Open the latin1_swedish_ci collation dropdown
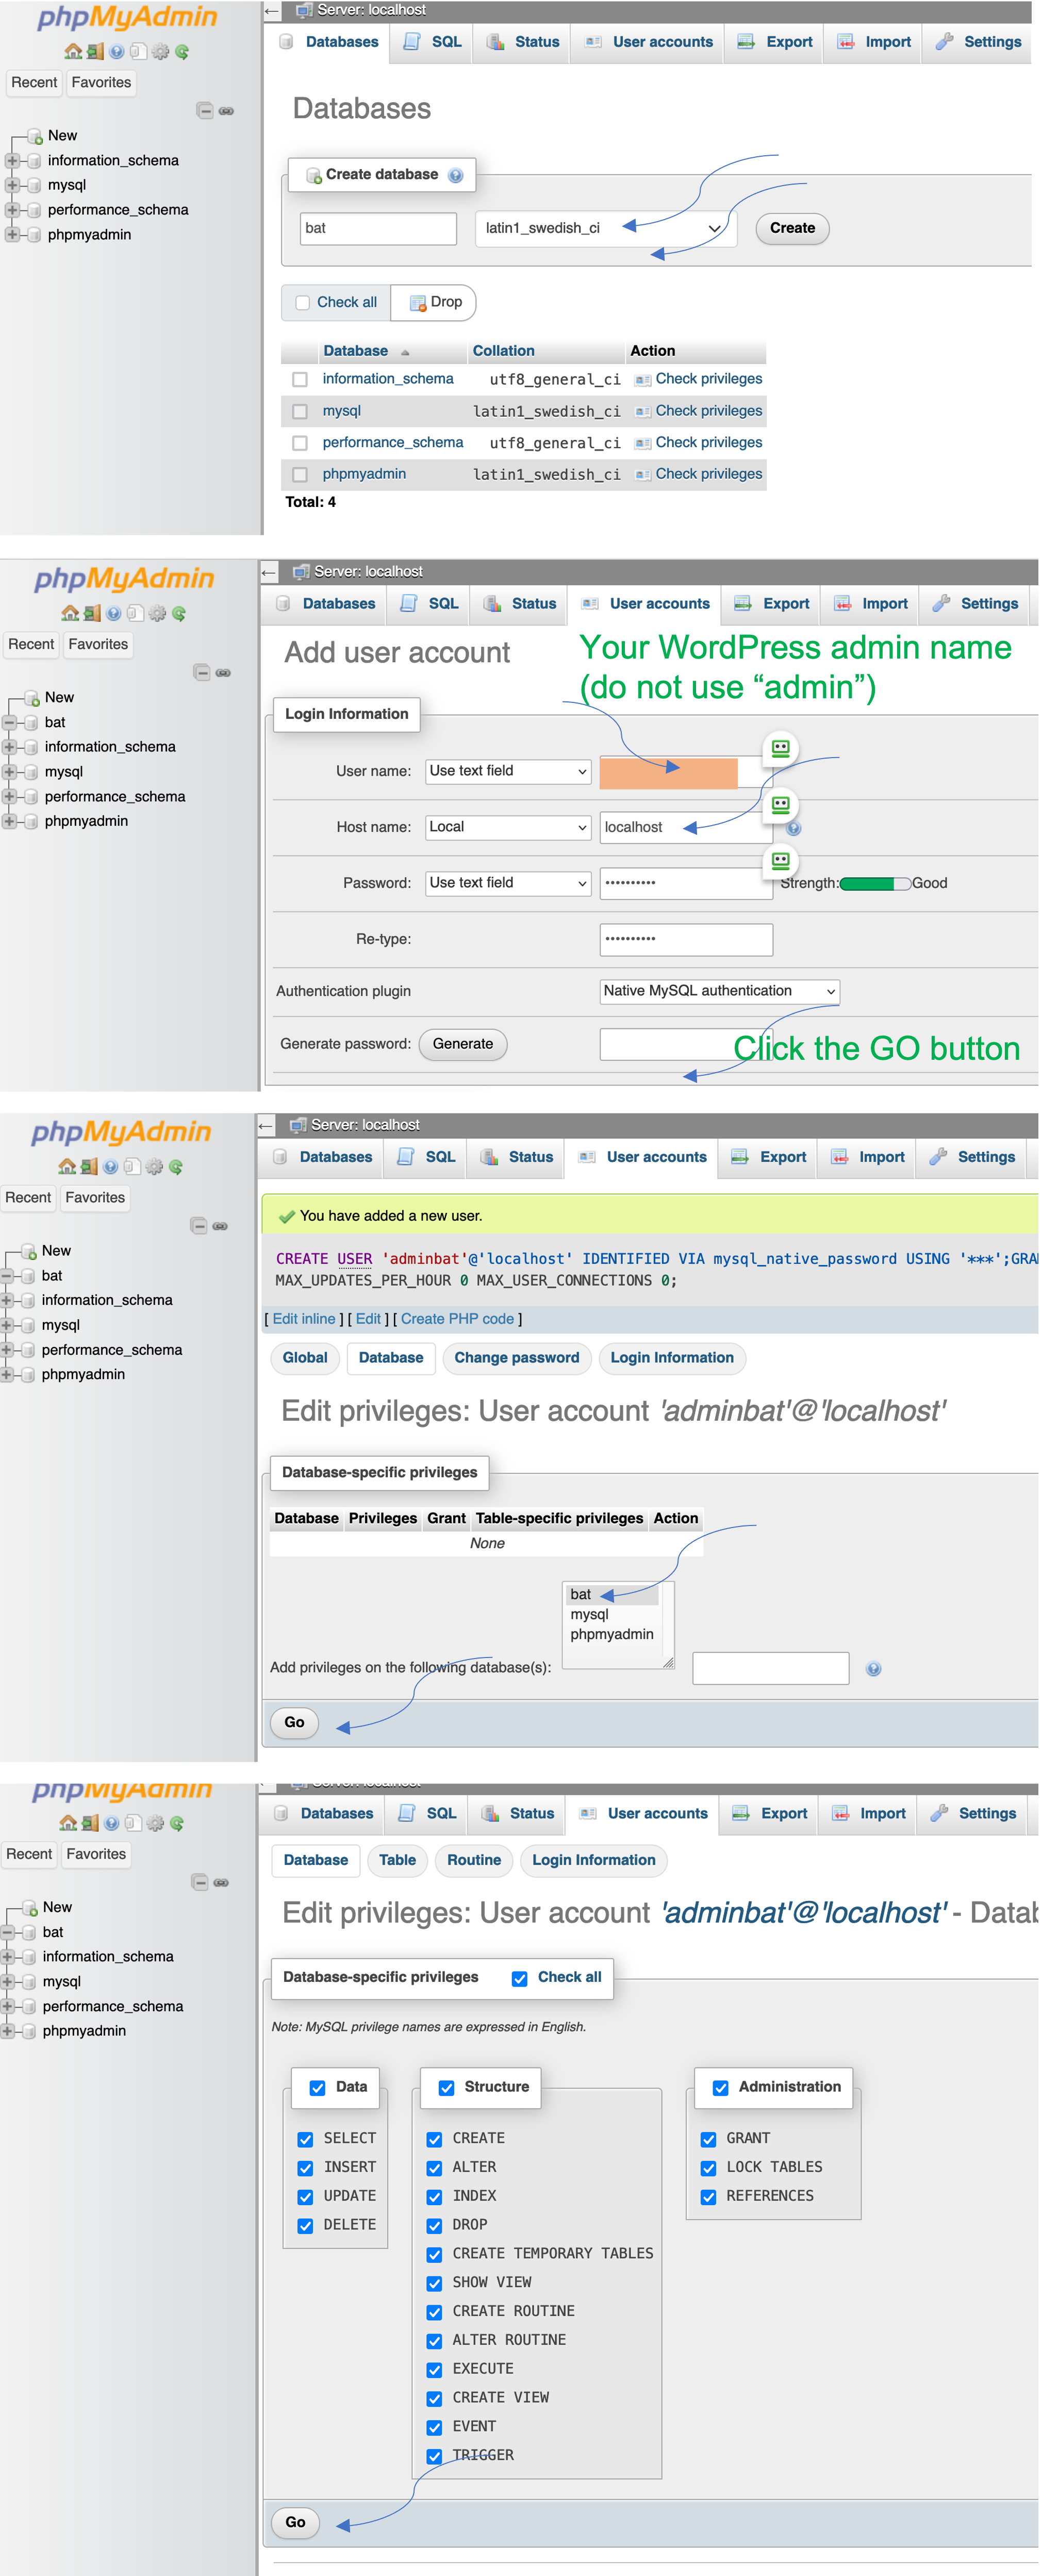 pyautogui.click(x=606, y=229)
